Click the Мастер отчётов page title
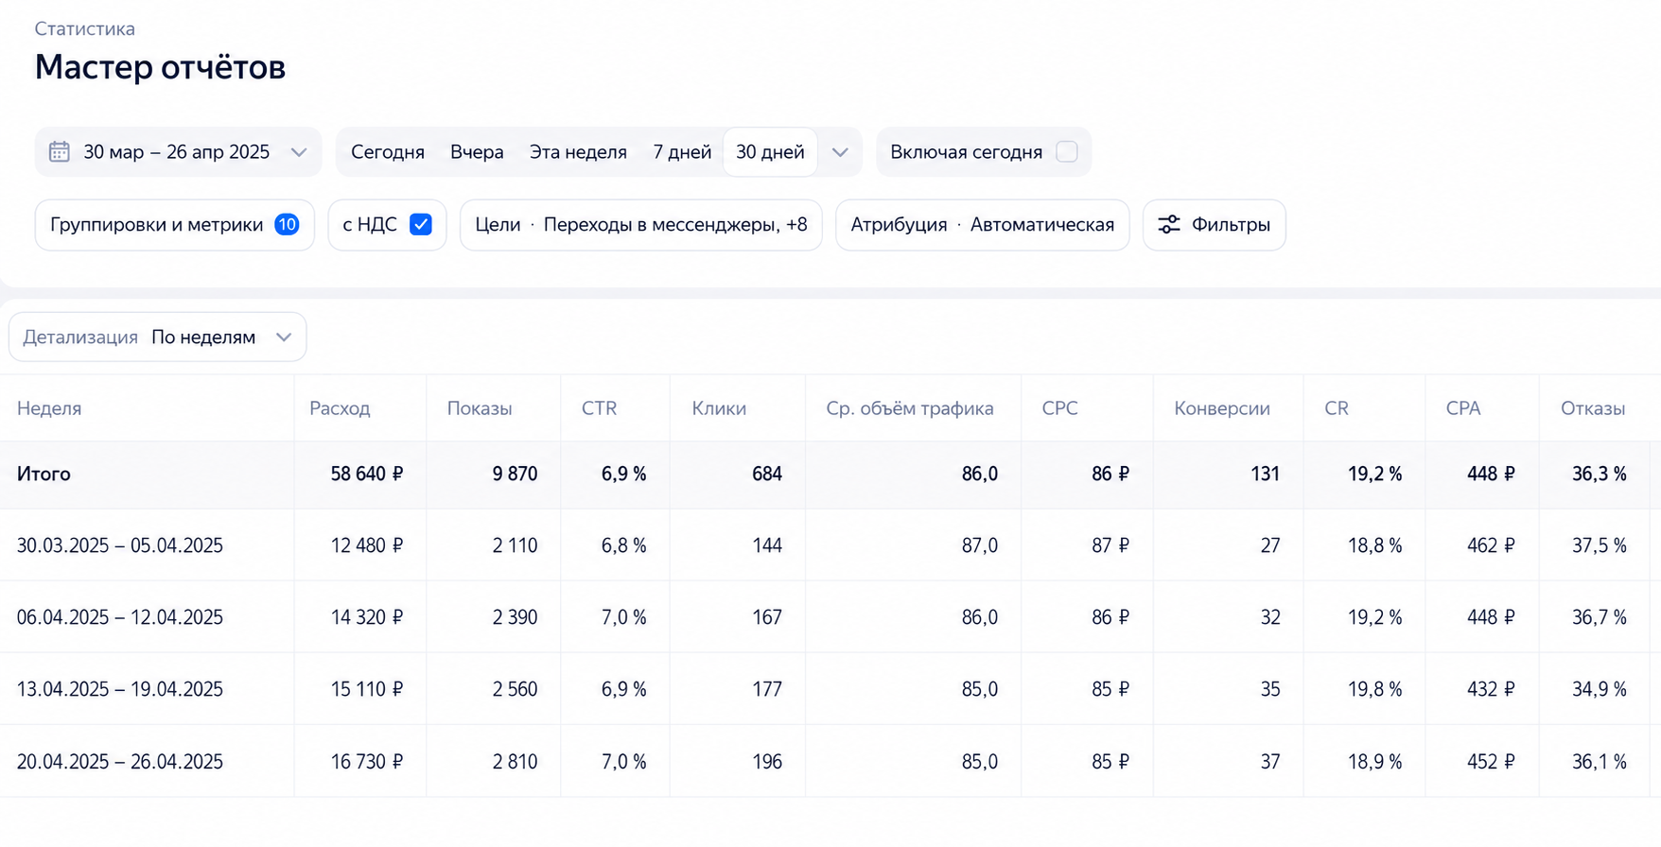 click(160, 67)
